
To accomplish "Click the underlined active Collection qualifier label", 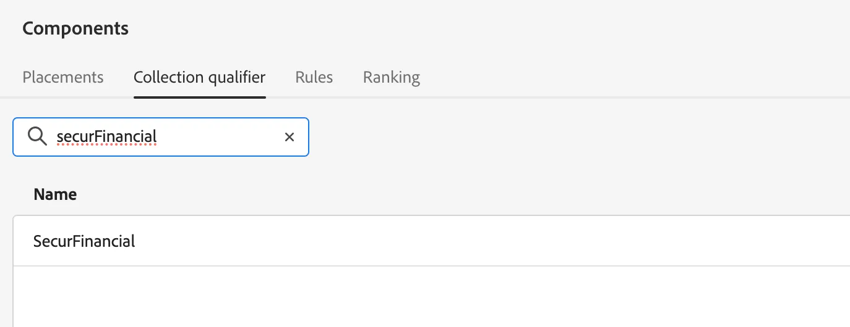I will [x=200, y=77].
